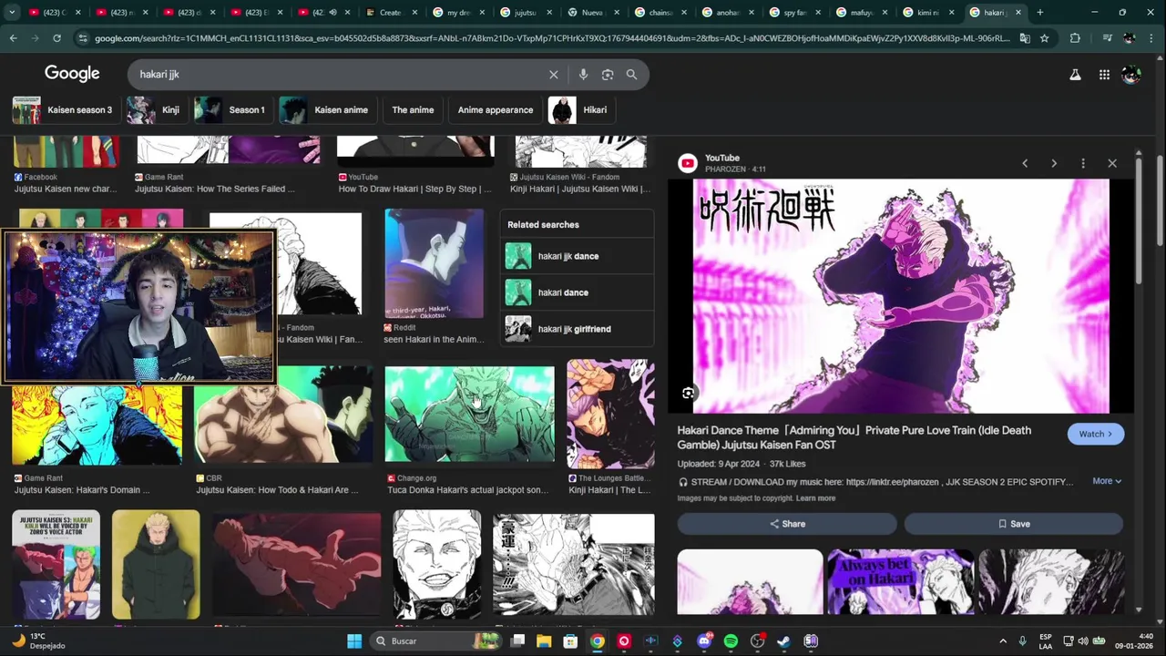
Task: Switch to the 'jujutsu' tab
Action: click(x=526, y=13)
